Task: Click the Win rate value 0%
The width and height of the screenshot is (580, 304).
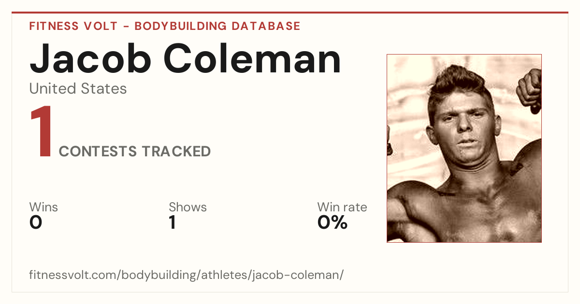Action: pos(333,222)
